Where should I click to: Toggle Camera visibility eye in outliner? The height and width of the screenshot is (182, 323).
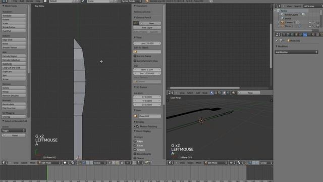[x=310, y=22]
